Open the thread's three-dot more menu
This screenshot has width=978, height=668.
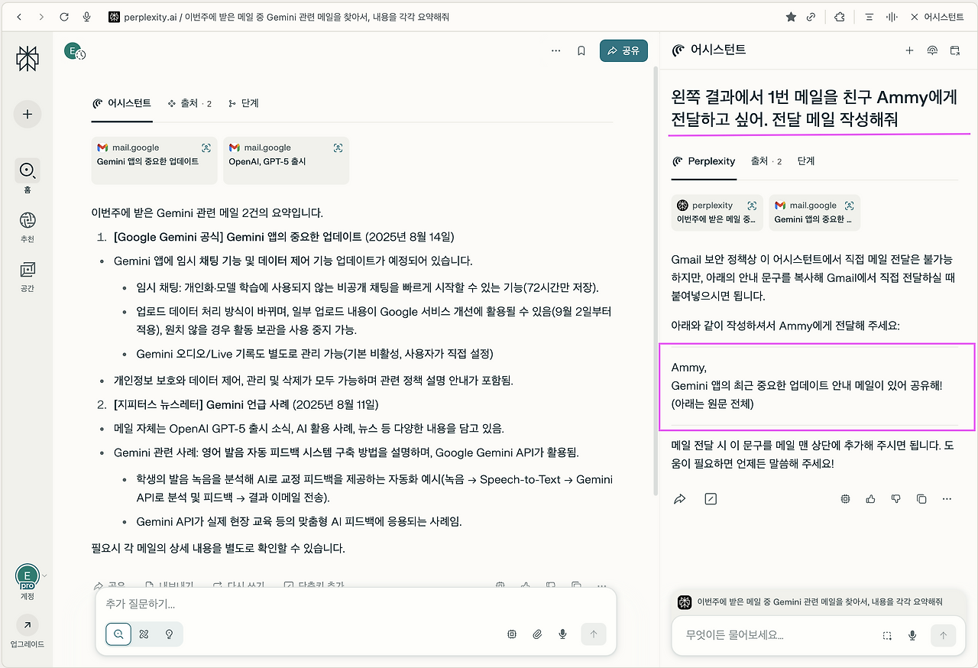pyautogui.click(x=555, y=50)
